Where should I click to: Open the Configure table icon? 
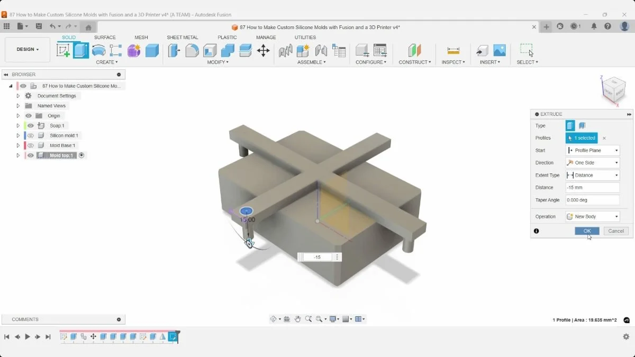[x=380, y=50]
